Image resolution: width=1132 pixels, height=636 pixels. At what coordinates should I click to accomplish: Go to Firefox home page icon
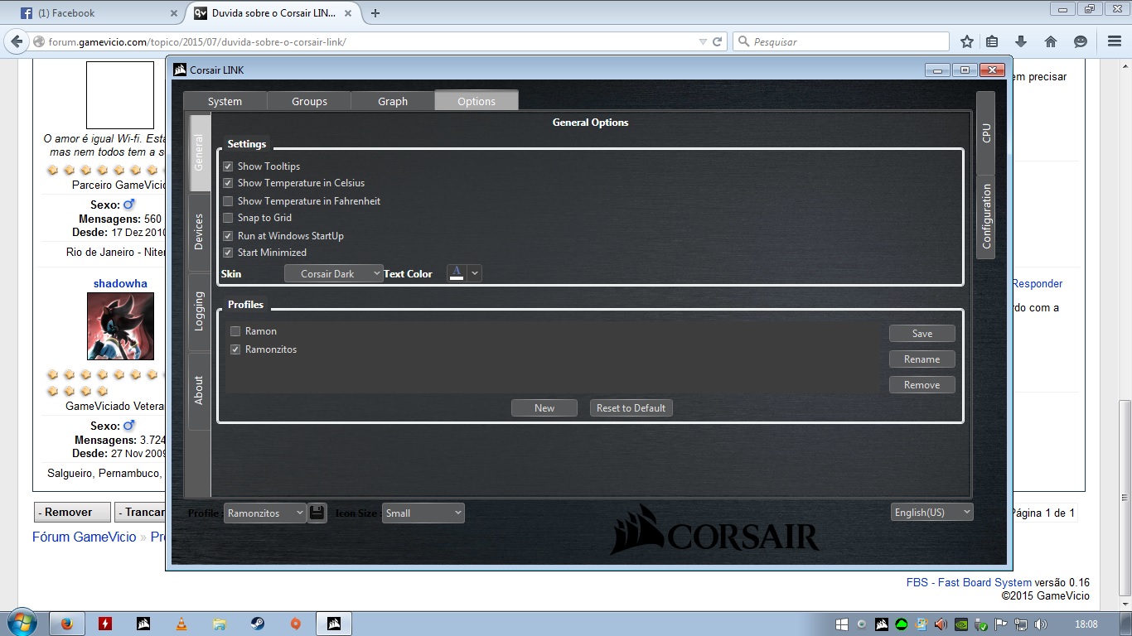[1051, 41]
